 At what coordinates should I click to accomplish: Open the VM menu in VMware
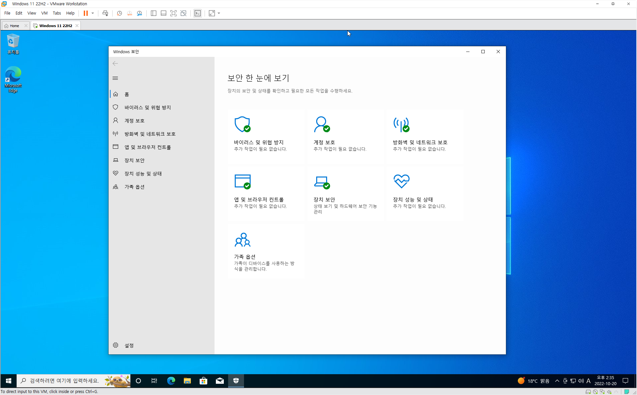(44, 13)
